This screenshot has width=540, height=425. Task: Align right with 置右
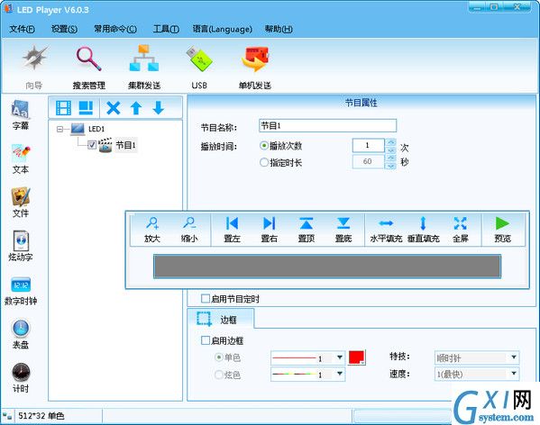pos(269,230)
